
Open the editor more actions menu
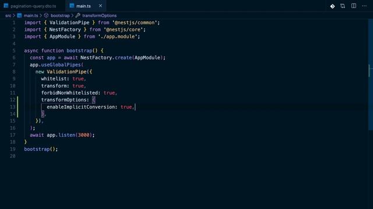[364, 6]
